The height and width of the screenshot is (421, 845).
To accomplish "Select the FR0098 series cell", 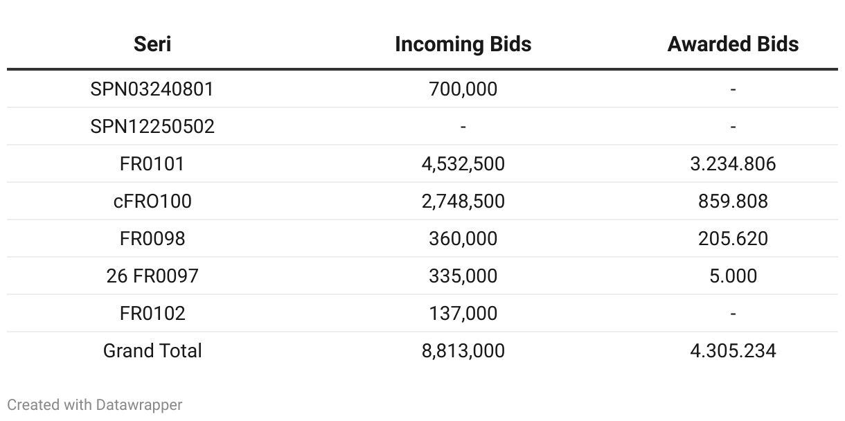I will 152,239.
